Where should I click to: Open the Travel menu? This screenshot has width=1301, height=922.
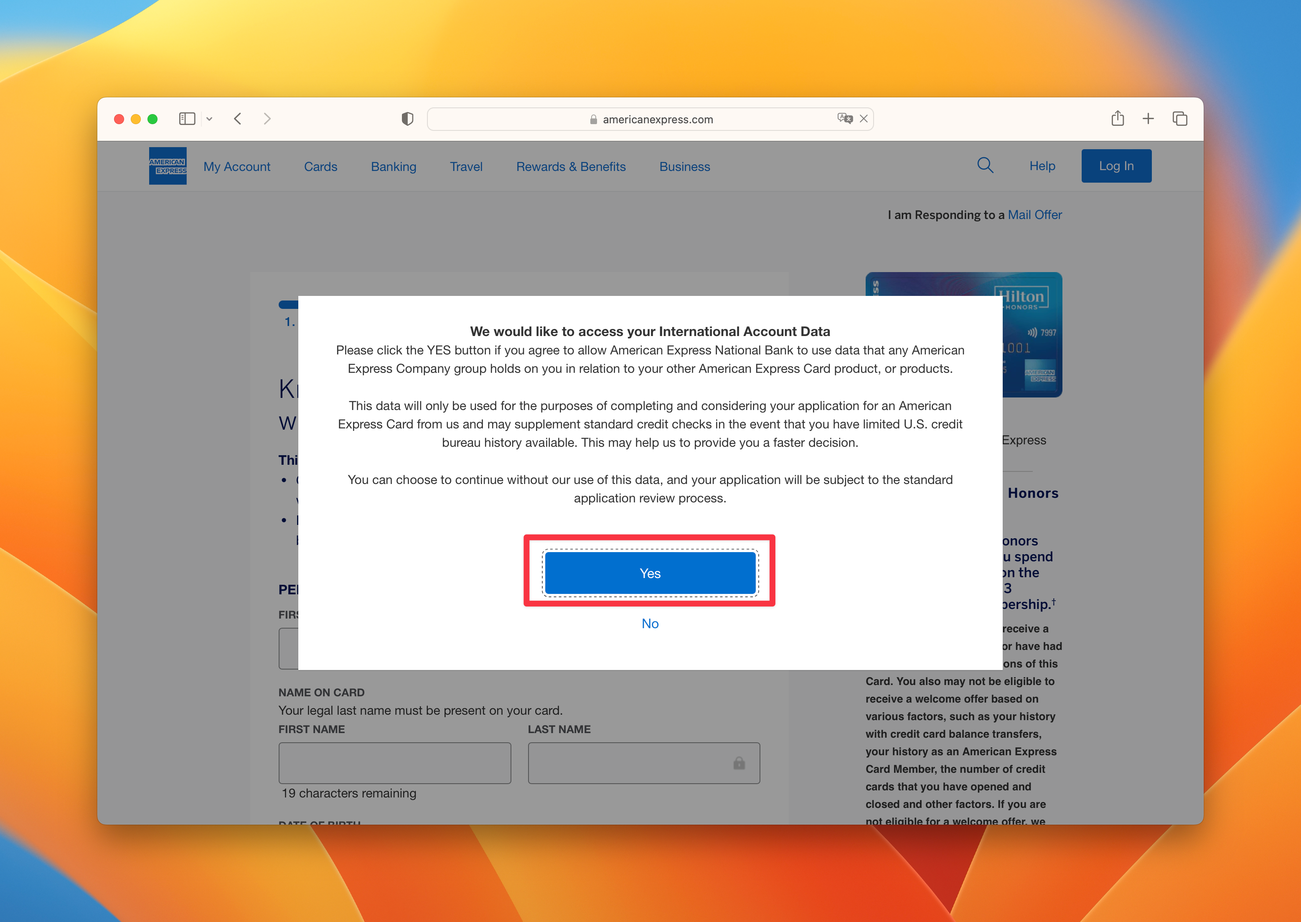(466, 166)
